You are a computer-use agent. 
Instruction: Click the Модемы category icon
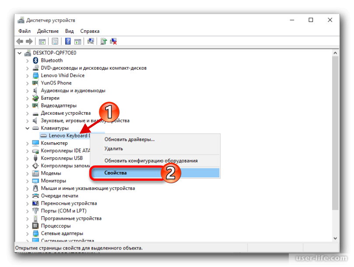35,173
